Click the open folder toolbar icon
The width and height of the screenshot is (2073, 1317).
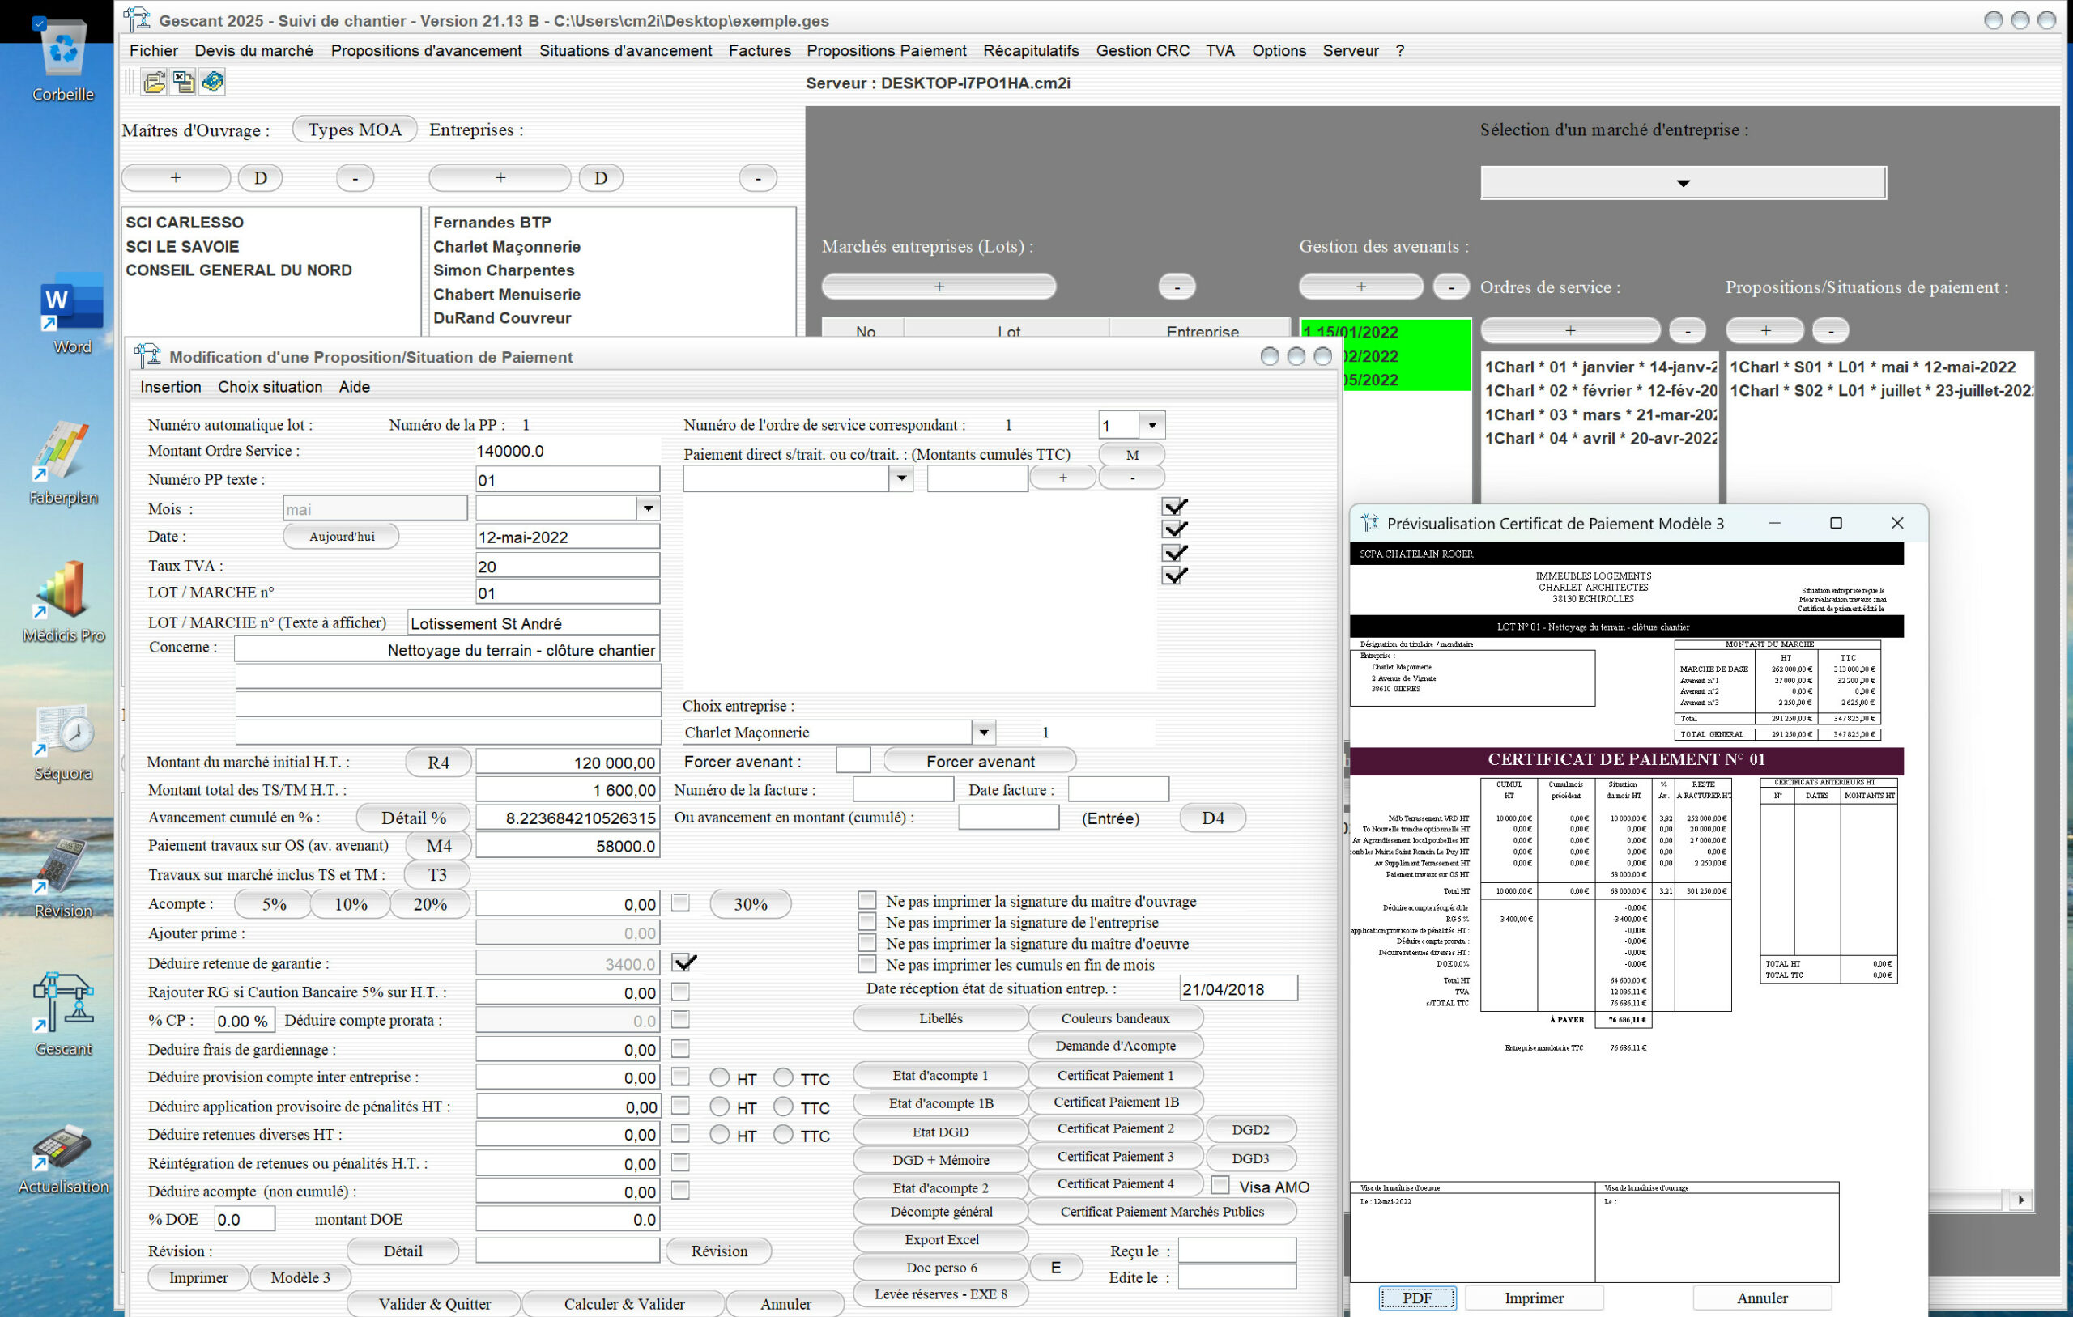154,82
